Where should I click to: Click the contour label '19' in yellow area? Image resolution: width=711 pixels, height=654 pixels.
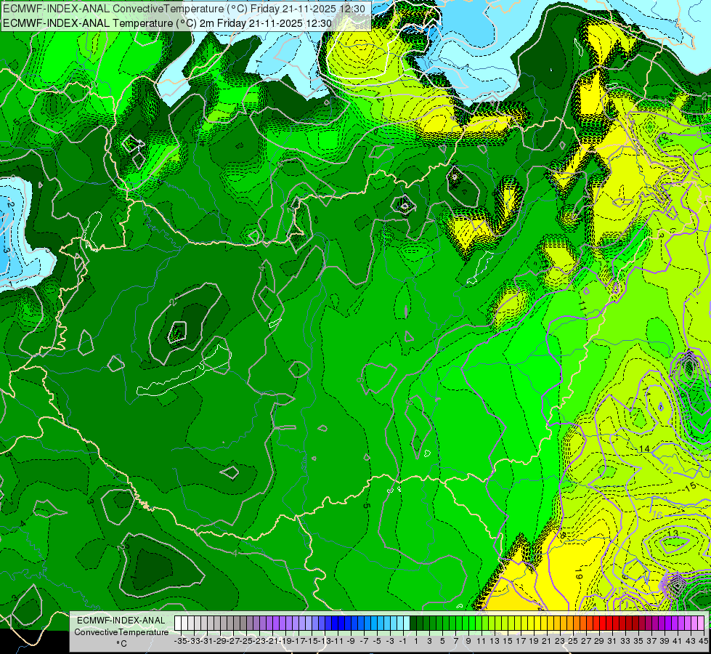pyautogui.click(x=578, y=573)
